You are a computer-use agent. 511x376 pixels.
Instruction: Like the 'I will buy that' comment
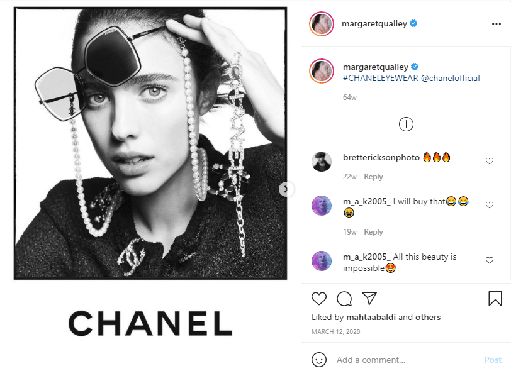(490, 204)
